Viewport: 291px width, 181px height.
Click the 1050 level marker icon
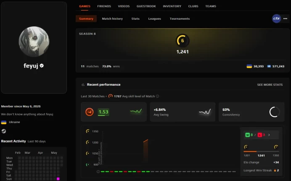(x=87, y=153)
